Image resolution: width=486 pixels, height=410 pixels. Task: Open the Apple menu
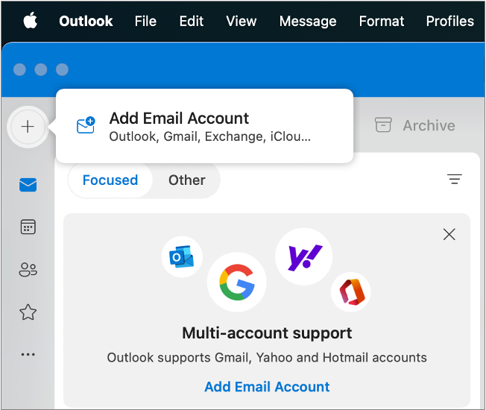pyautogui.click(x=31, y=21)
